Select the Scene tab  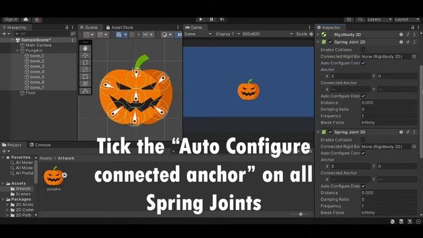pos(89,27)
